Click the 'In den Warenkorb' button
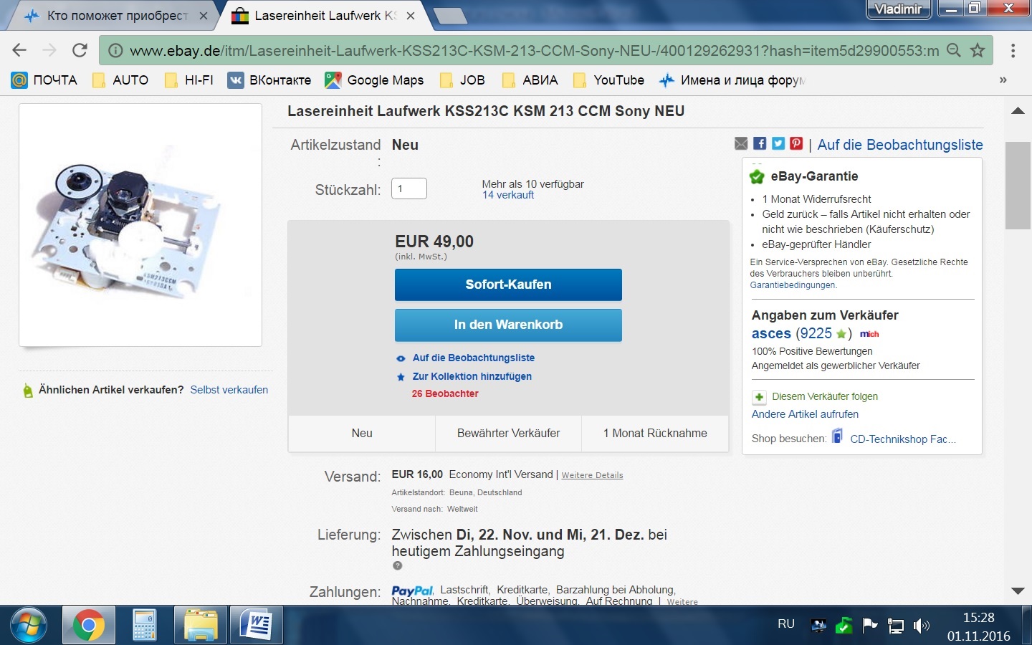This screenshot has width=1032, height=645. click(508, 325)
